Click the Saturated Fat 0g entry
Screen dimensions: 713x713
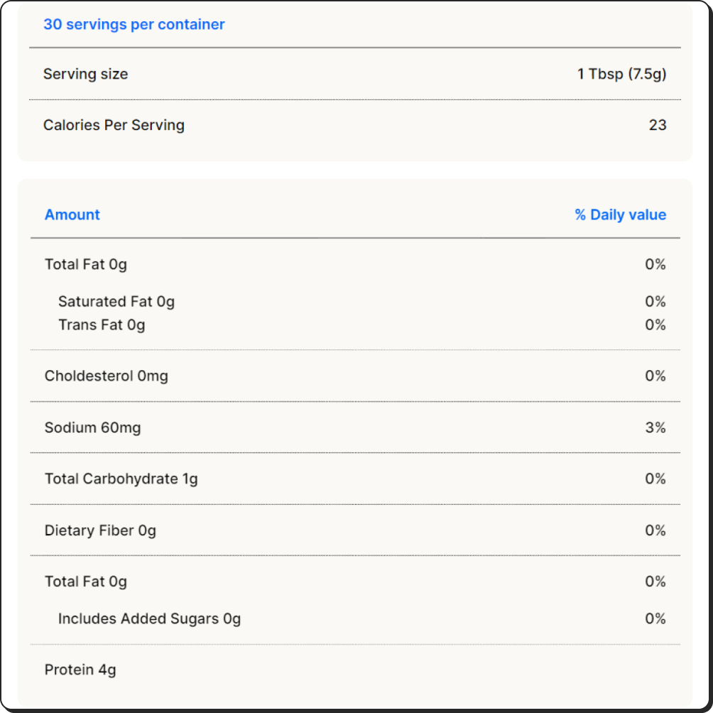pyautogui.click(x=116, y=302)
